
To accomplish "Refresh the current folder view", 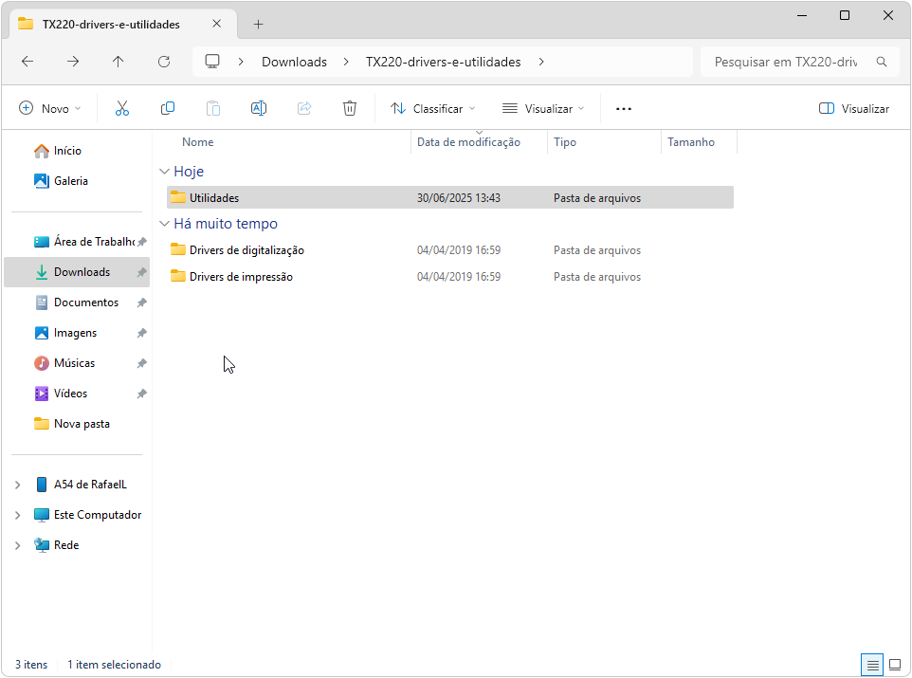I will coord(164,62).
